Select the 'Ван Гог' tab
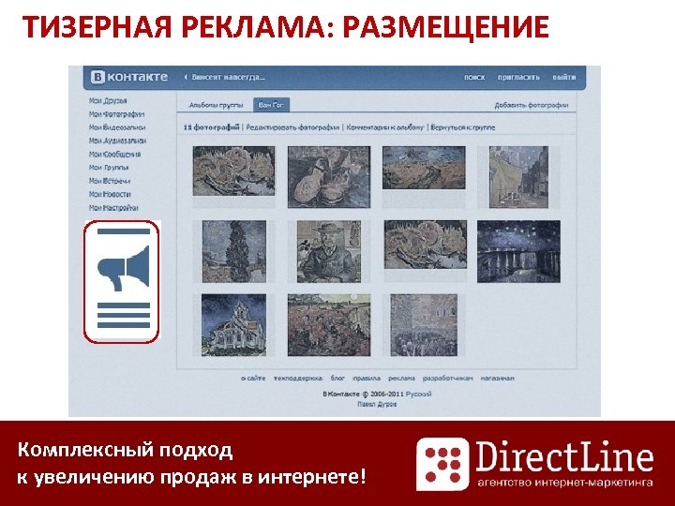The image size is (675, 506). [x=271, y=105]
